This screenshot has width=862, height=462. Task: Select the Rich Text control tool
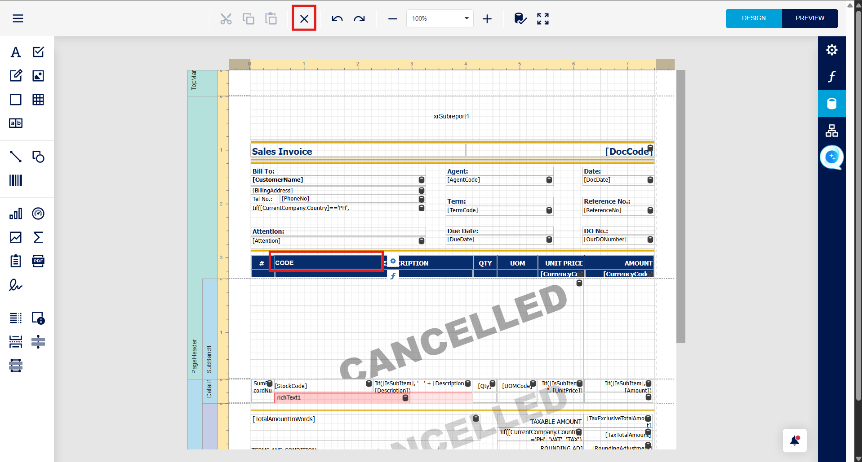(x=16, y=76)
